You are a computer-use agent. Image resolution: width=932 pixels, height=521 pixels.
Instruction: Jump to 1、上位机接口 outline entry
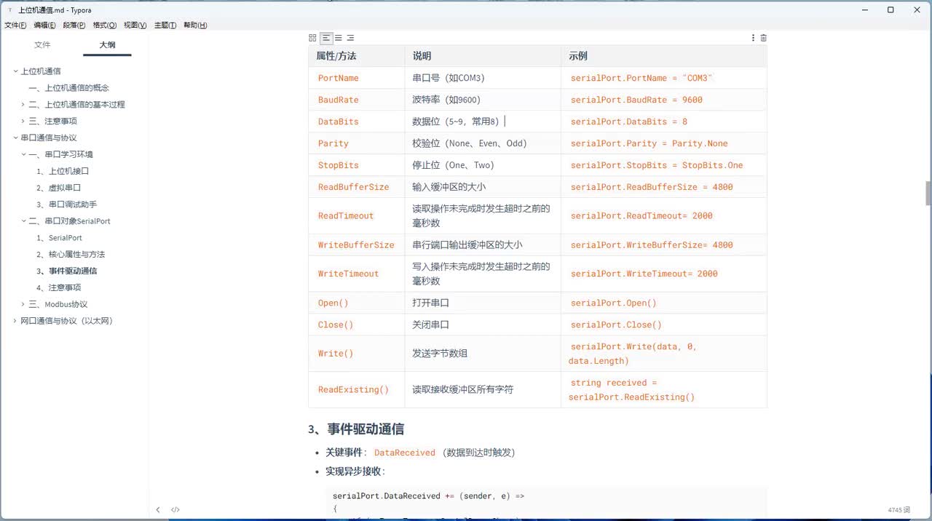[x=63, y=171]
